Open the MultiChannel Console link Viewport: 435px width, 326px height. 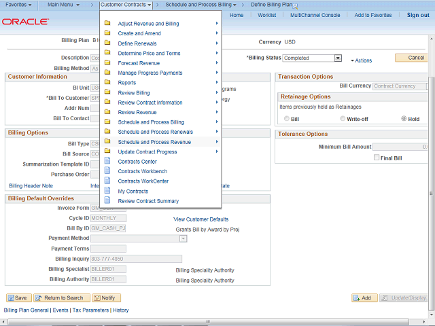pos(315,15)
